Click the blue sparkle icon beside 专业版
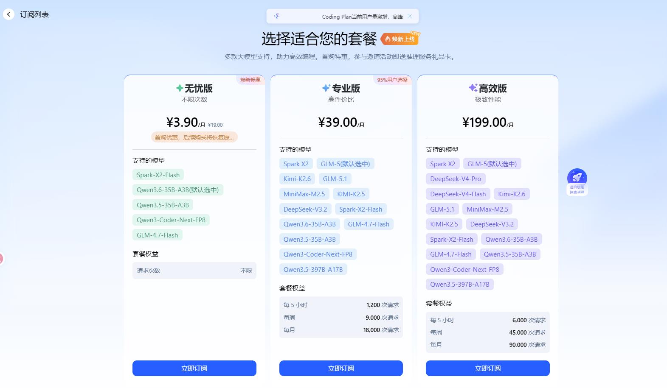 tap(326, 88)
